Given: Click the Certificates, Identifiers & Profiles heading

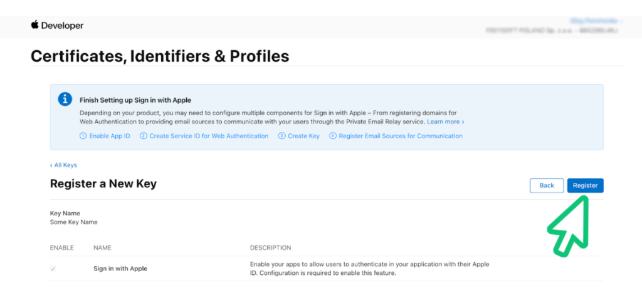Looking at the screenshot, I should click(160, 56).
